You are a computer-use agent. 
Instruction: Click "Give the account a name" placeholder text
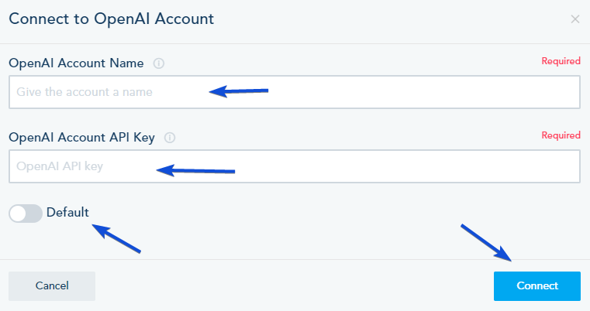85,92
